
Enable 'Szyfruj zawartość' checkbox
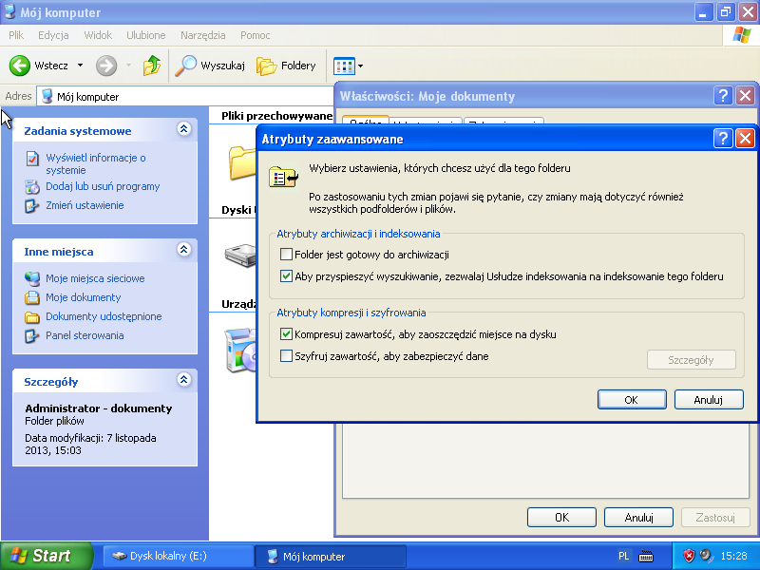(x=287, y=356)
